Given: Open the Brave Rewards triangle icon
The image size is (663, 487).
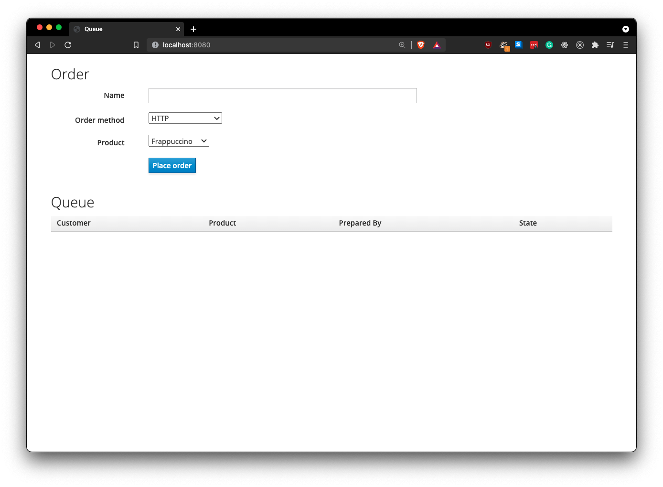Looking at the screenshot, I should (437, 45).
